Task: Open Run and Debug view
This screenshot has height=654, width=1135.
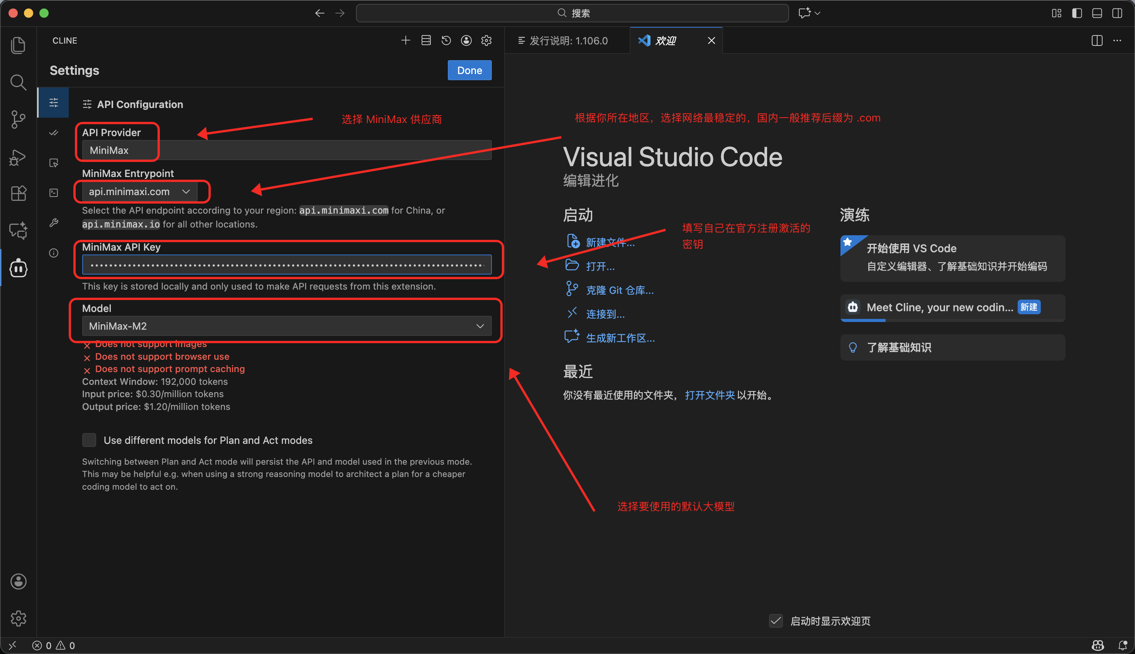Action: tap(18, 157)
